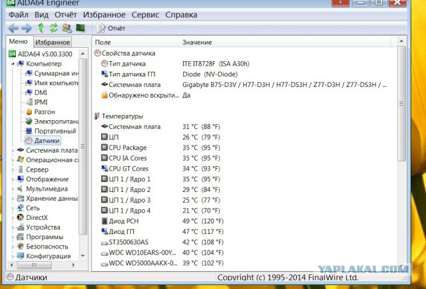Collapse the Компьютер tree node

13,64
